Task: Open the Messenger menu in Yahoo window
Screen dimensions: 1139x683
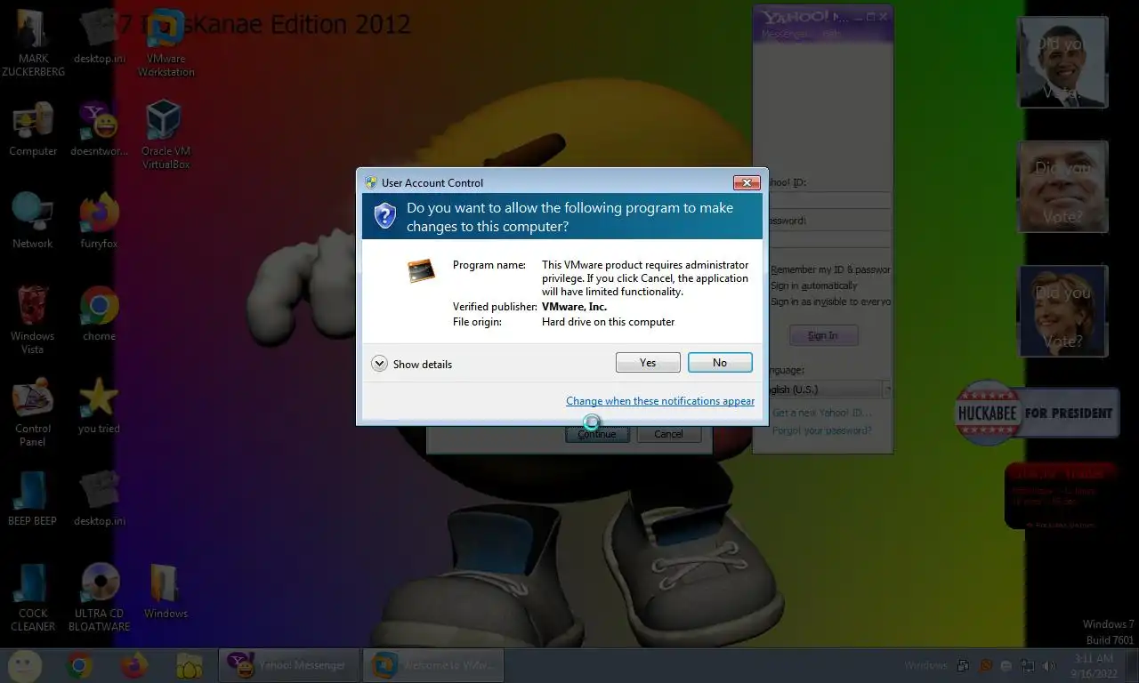Action: pos(786,34)
